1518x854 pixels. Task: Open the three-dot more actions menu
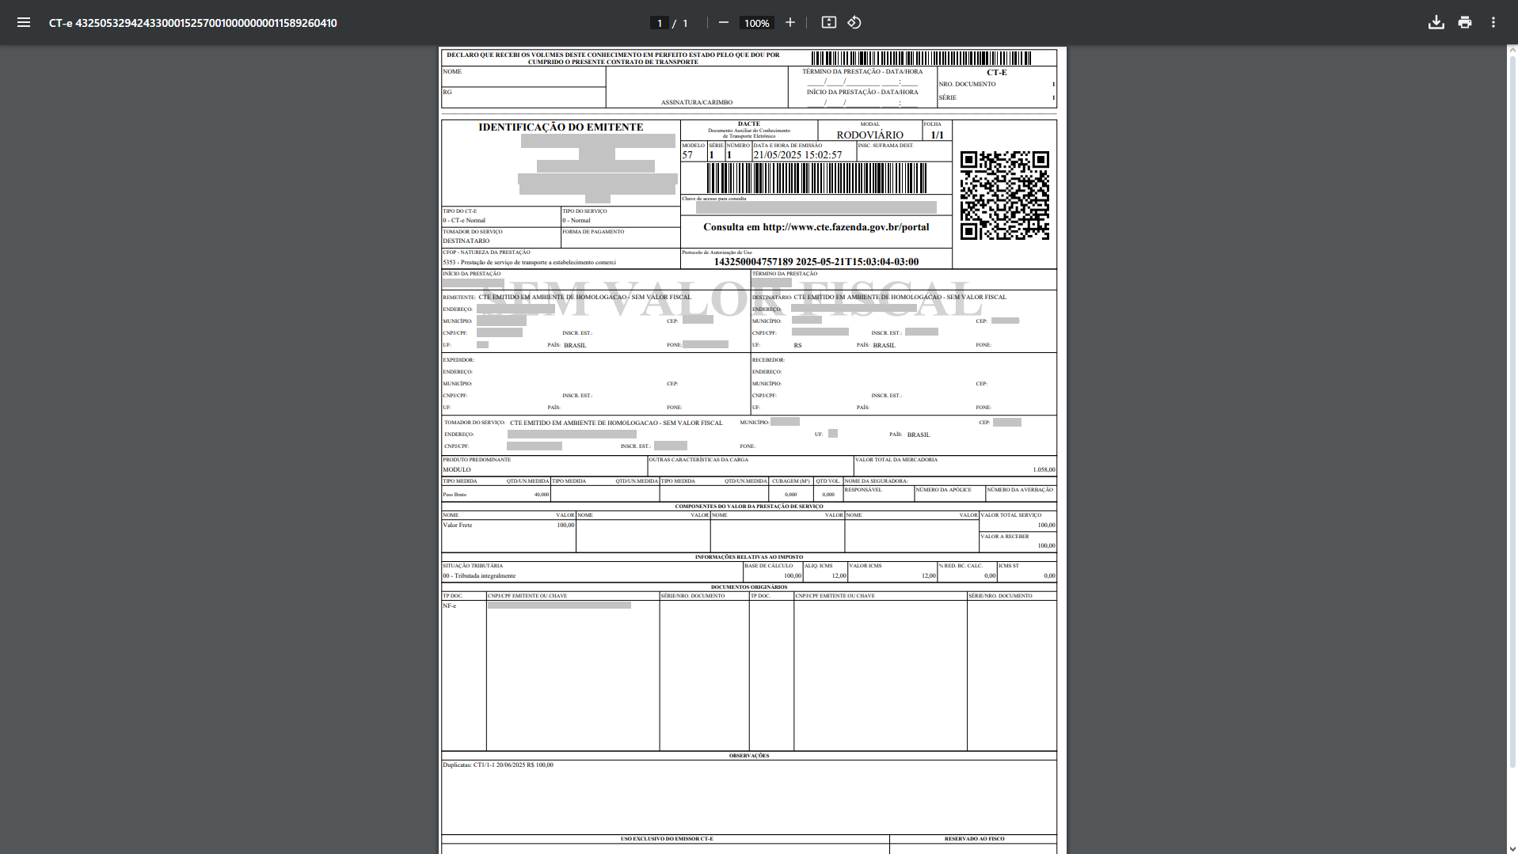point(1493,23)
